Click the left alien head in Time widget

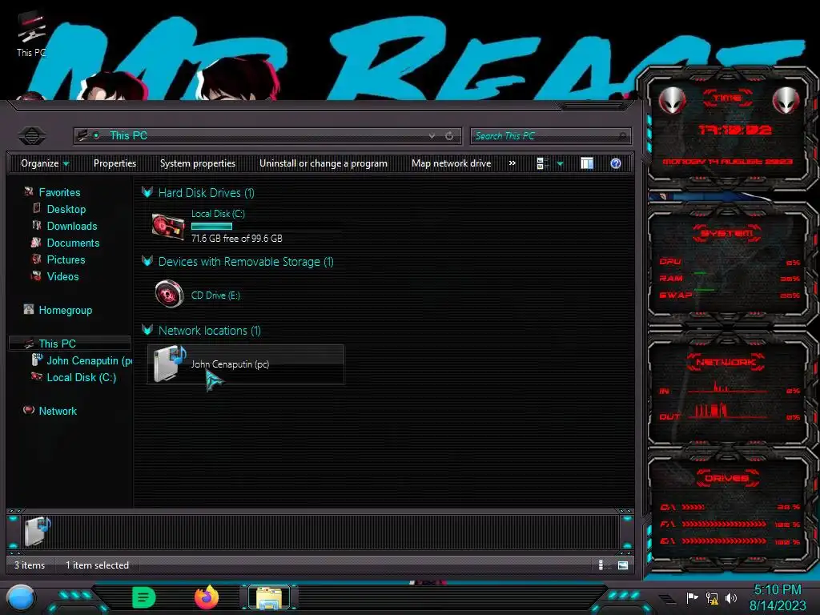(672, 100)
